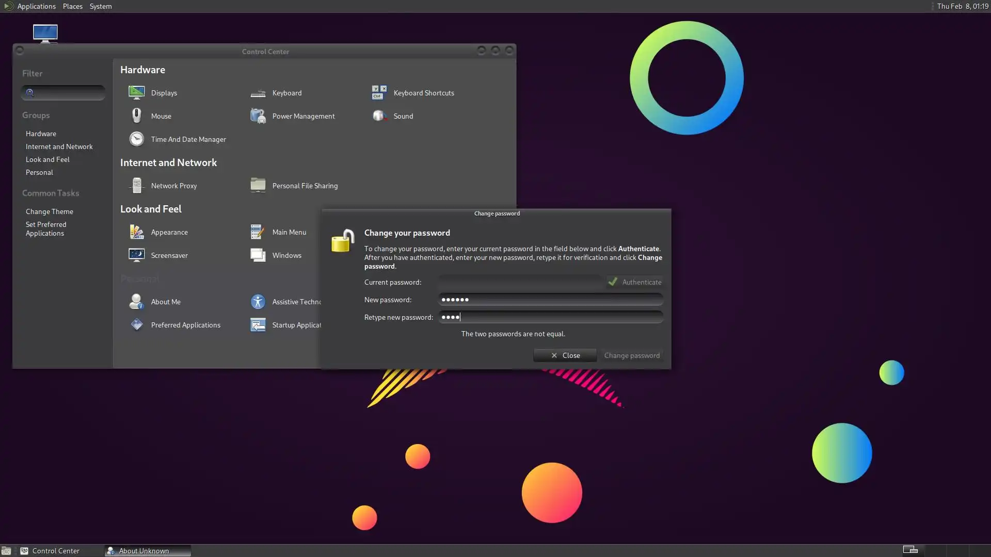Image resolution: width=991 pixels, height=557 pixels.
Task: Open the Mouse settings icon
Action: point(137,116)
